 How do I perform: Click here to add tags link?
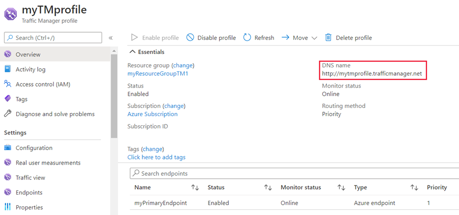click(156, 157)
